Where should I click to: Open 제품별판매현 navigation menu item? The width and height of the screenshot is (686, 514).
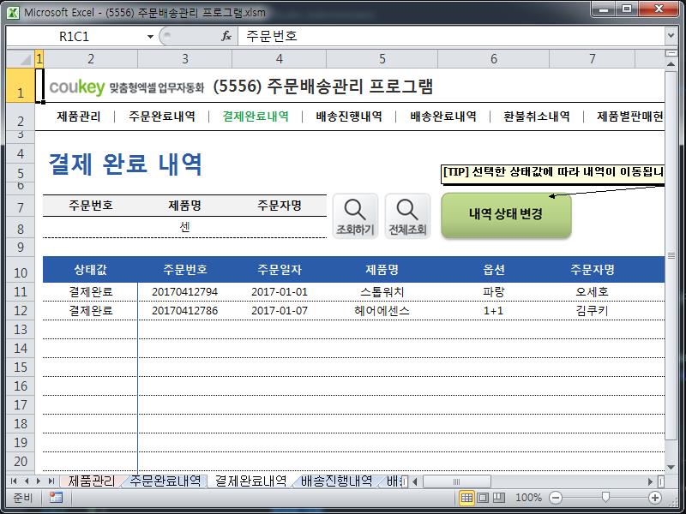(630, 117)
